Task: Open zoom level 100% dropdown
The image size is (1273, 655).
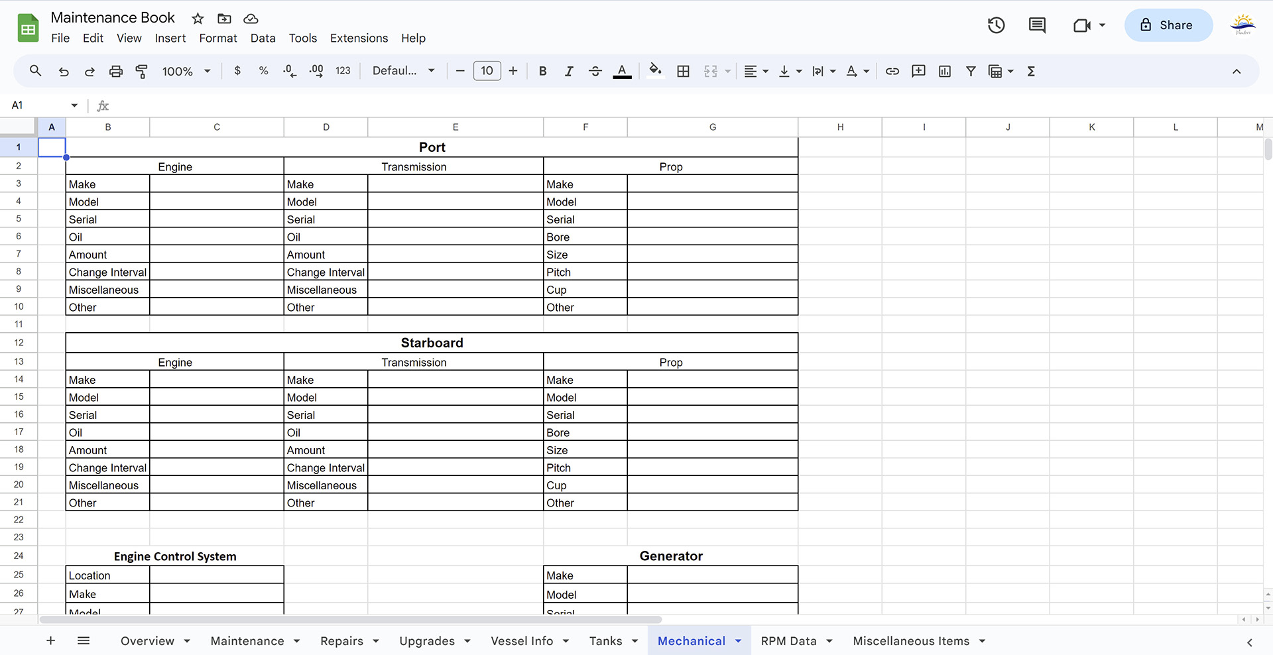Action: (186, 71)
